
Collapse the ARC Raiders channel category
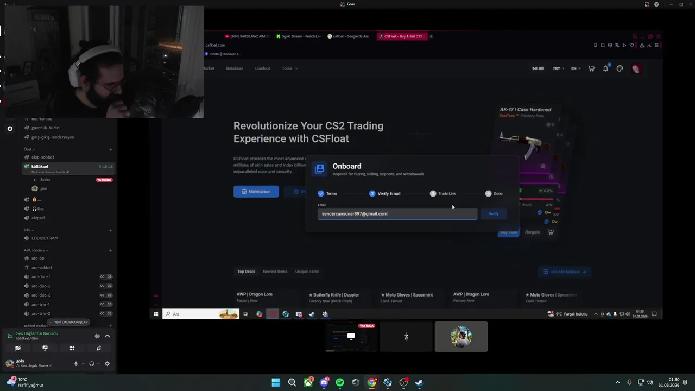[36, 250]
